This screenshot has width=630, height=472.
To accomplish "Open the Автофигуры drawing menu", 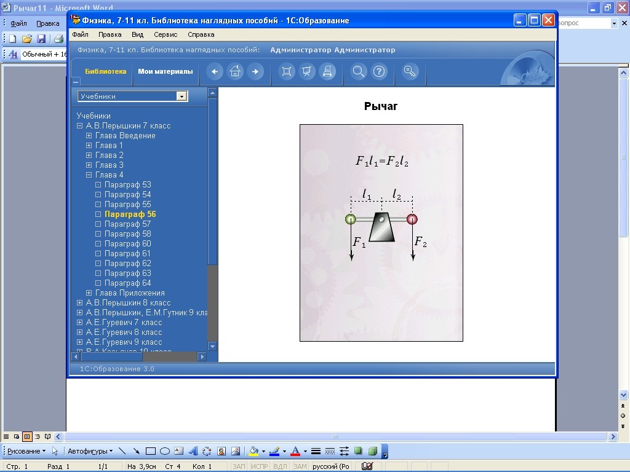I will point(89,451).
